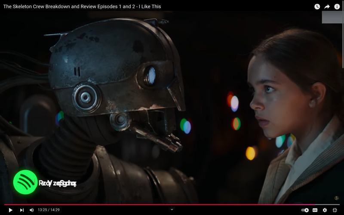Mute the video volume
The height and width of the screenshot is (215, 344).
click(x=31, y=210)
